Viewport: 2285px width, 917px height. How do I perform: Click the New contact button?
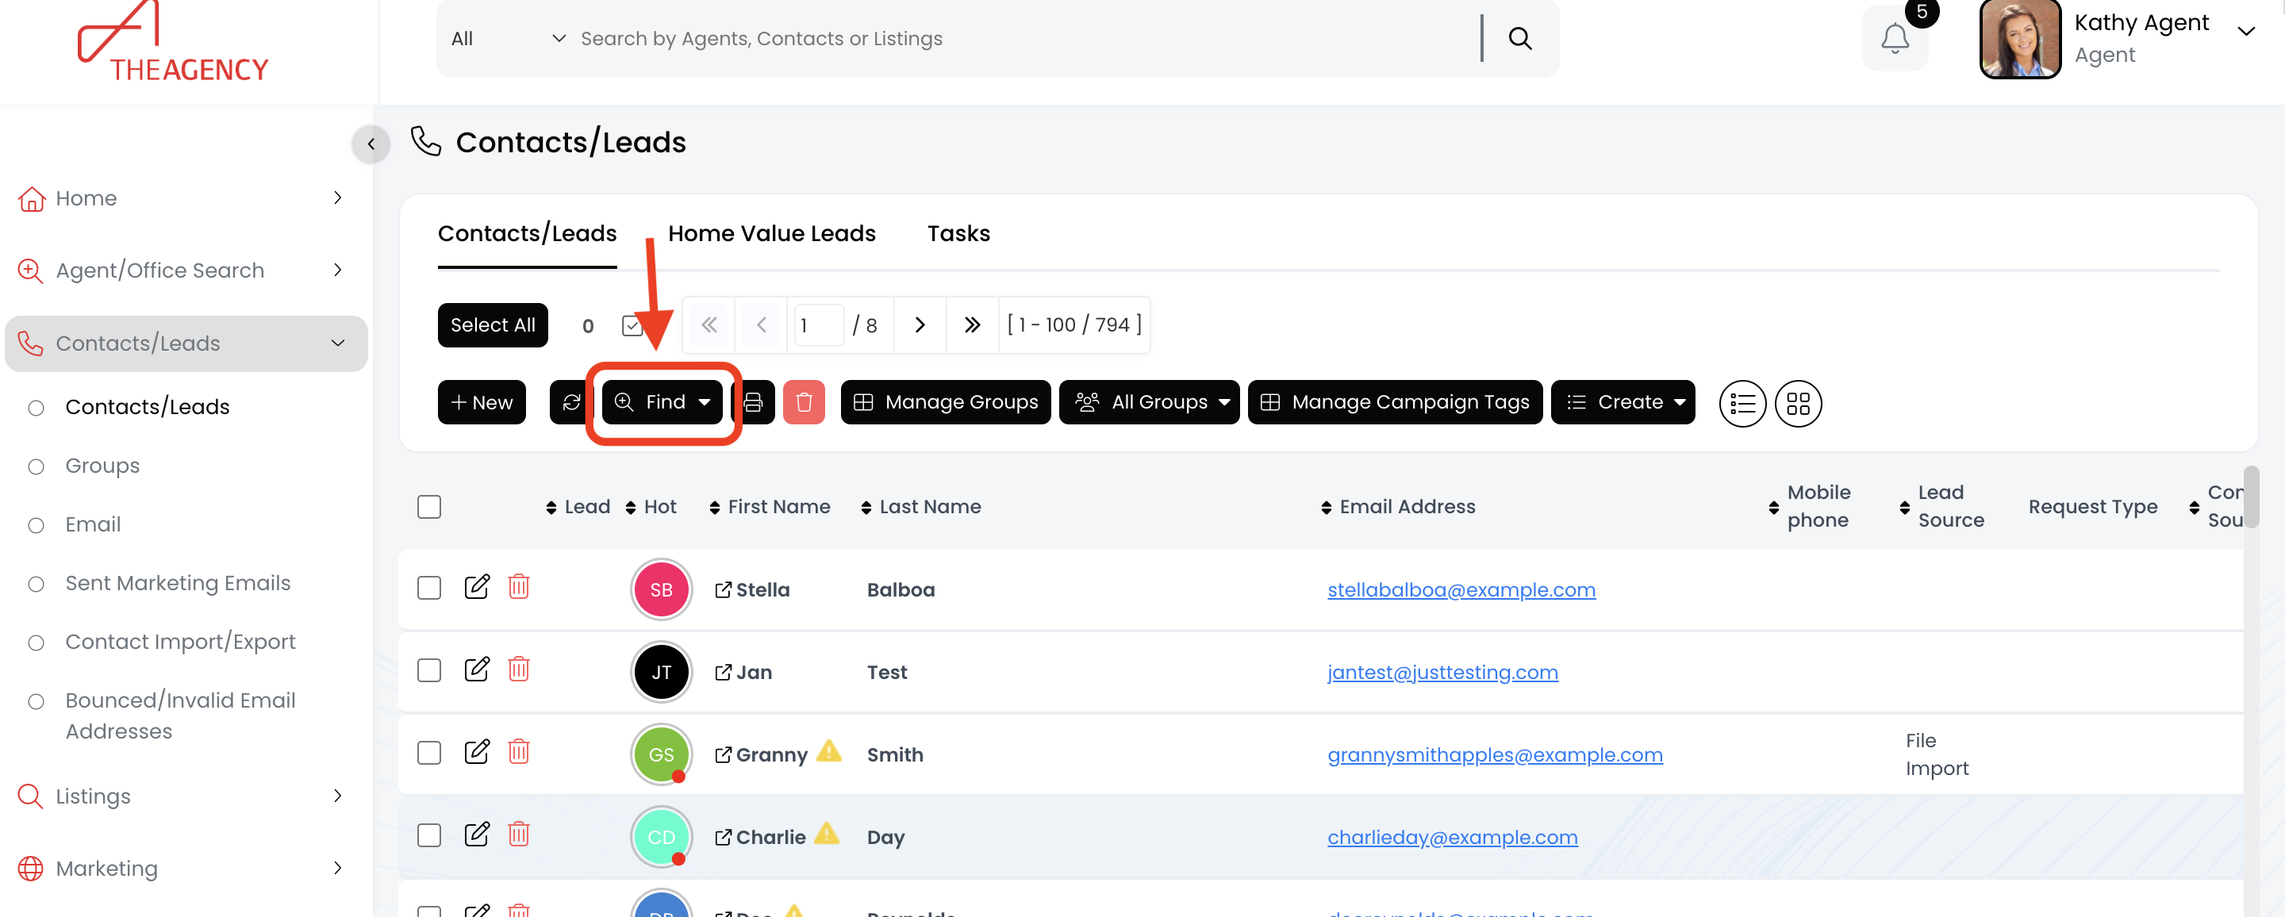(482, 403)
